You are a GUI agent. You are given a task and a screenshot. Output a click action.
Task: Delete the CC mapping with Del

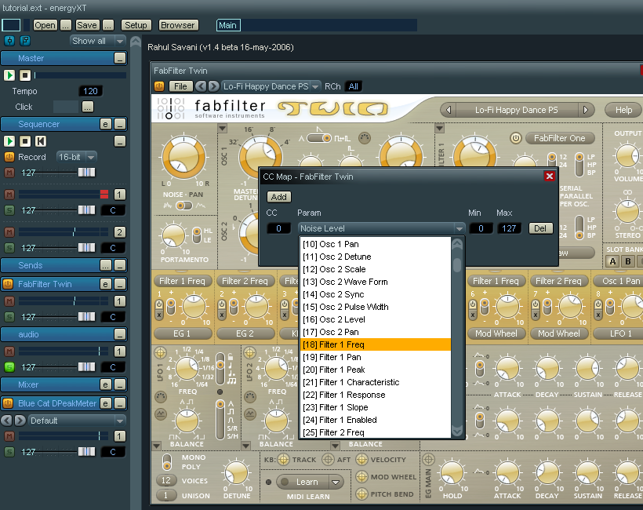tap(540, 228)
